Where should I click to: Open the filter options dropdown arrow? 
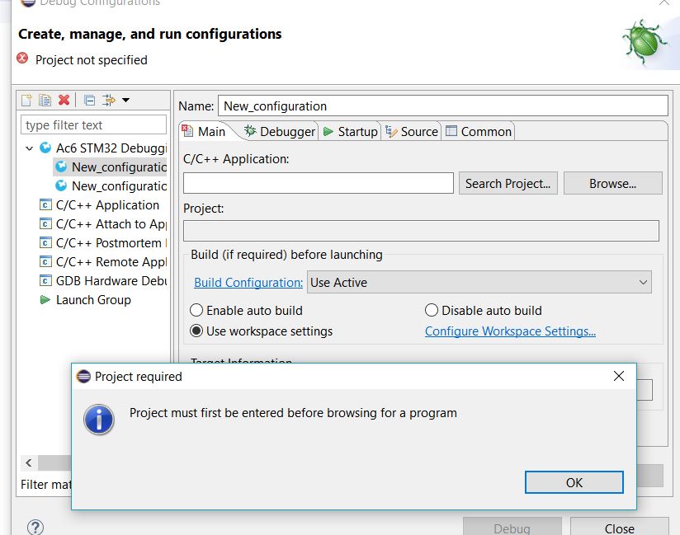(x=125, y=101)
